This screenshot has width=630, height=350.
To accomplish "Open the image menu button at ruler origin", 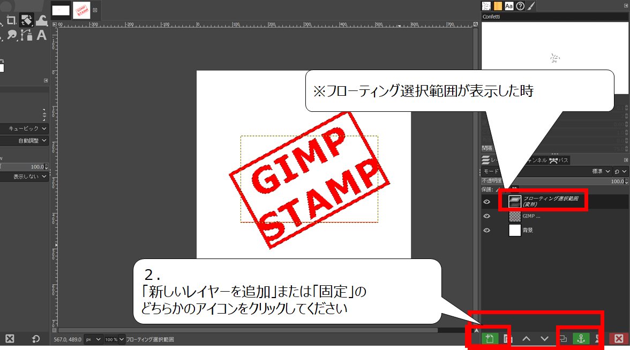I will pyautogui.click(x=55, y=25).
